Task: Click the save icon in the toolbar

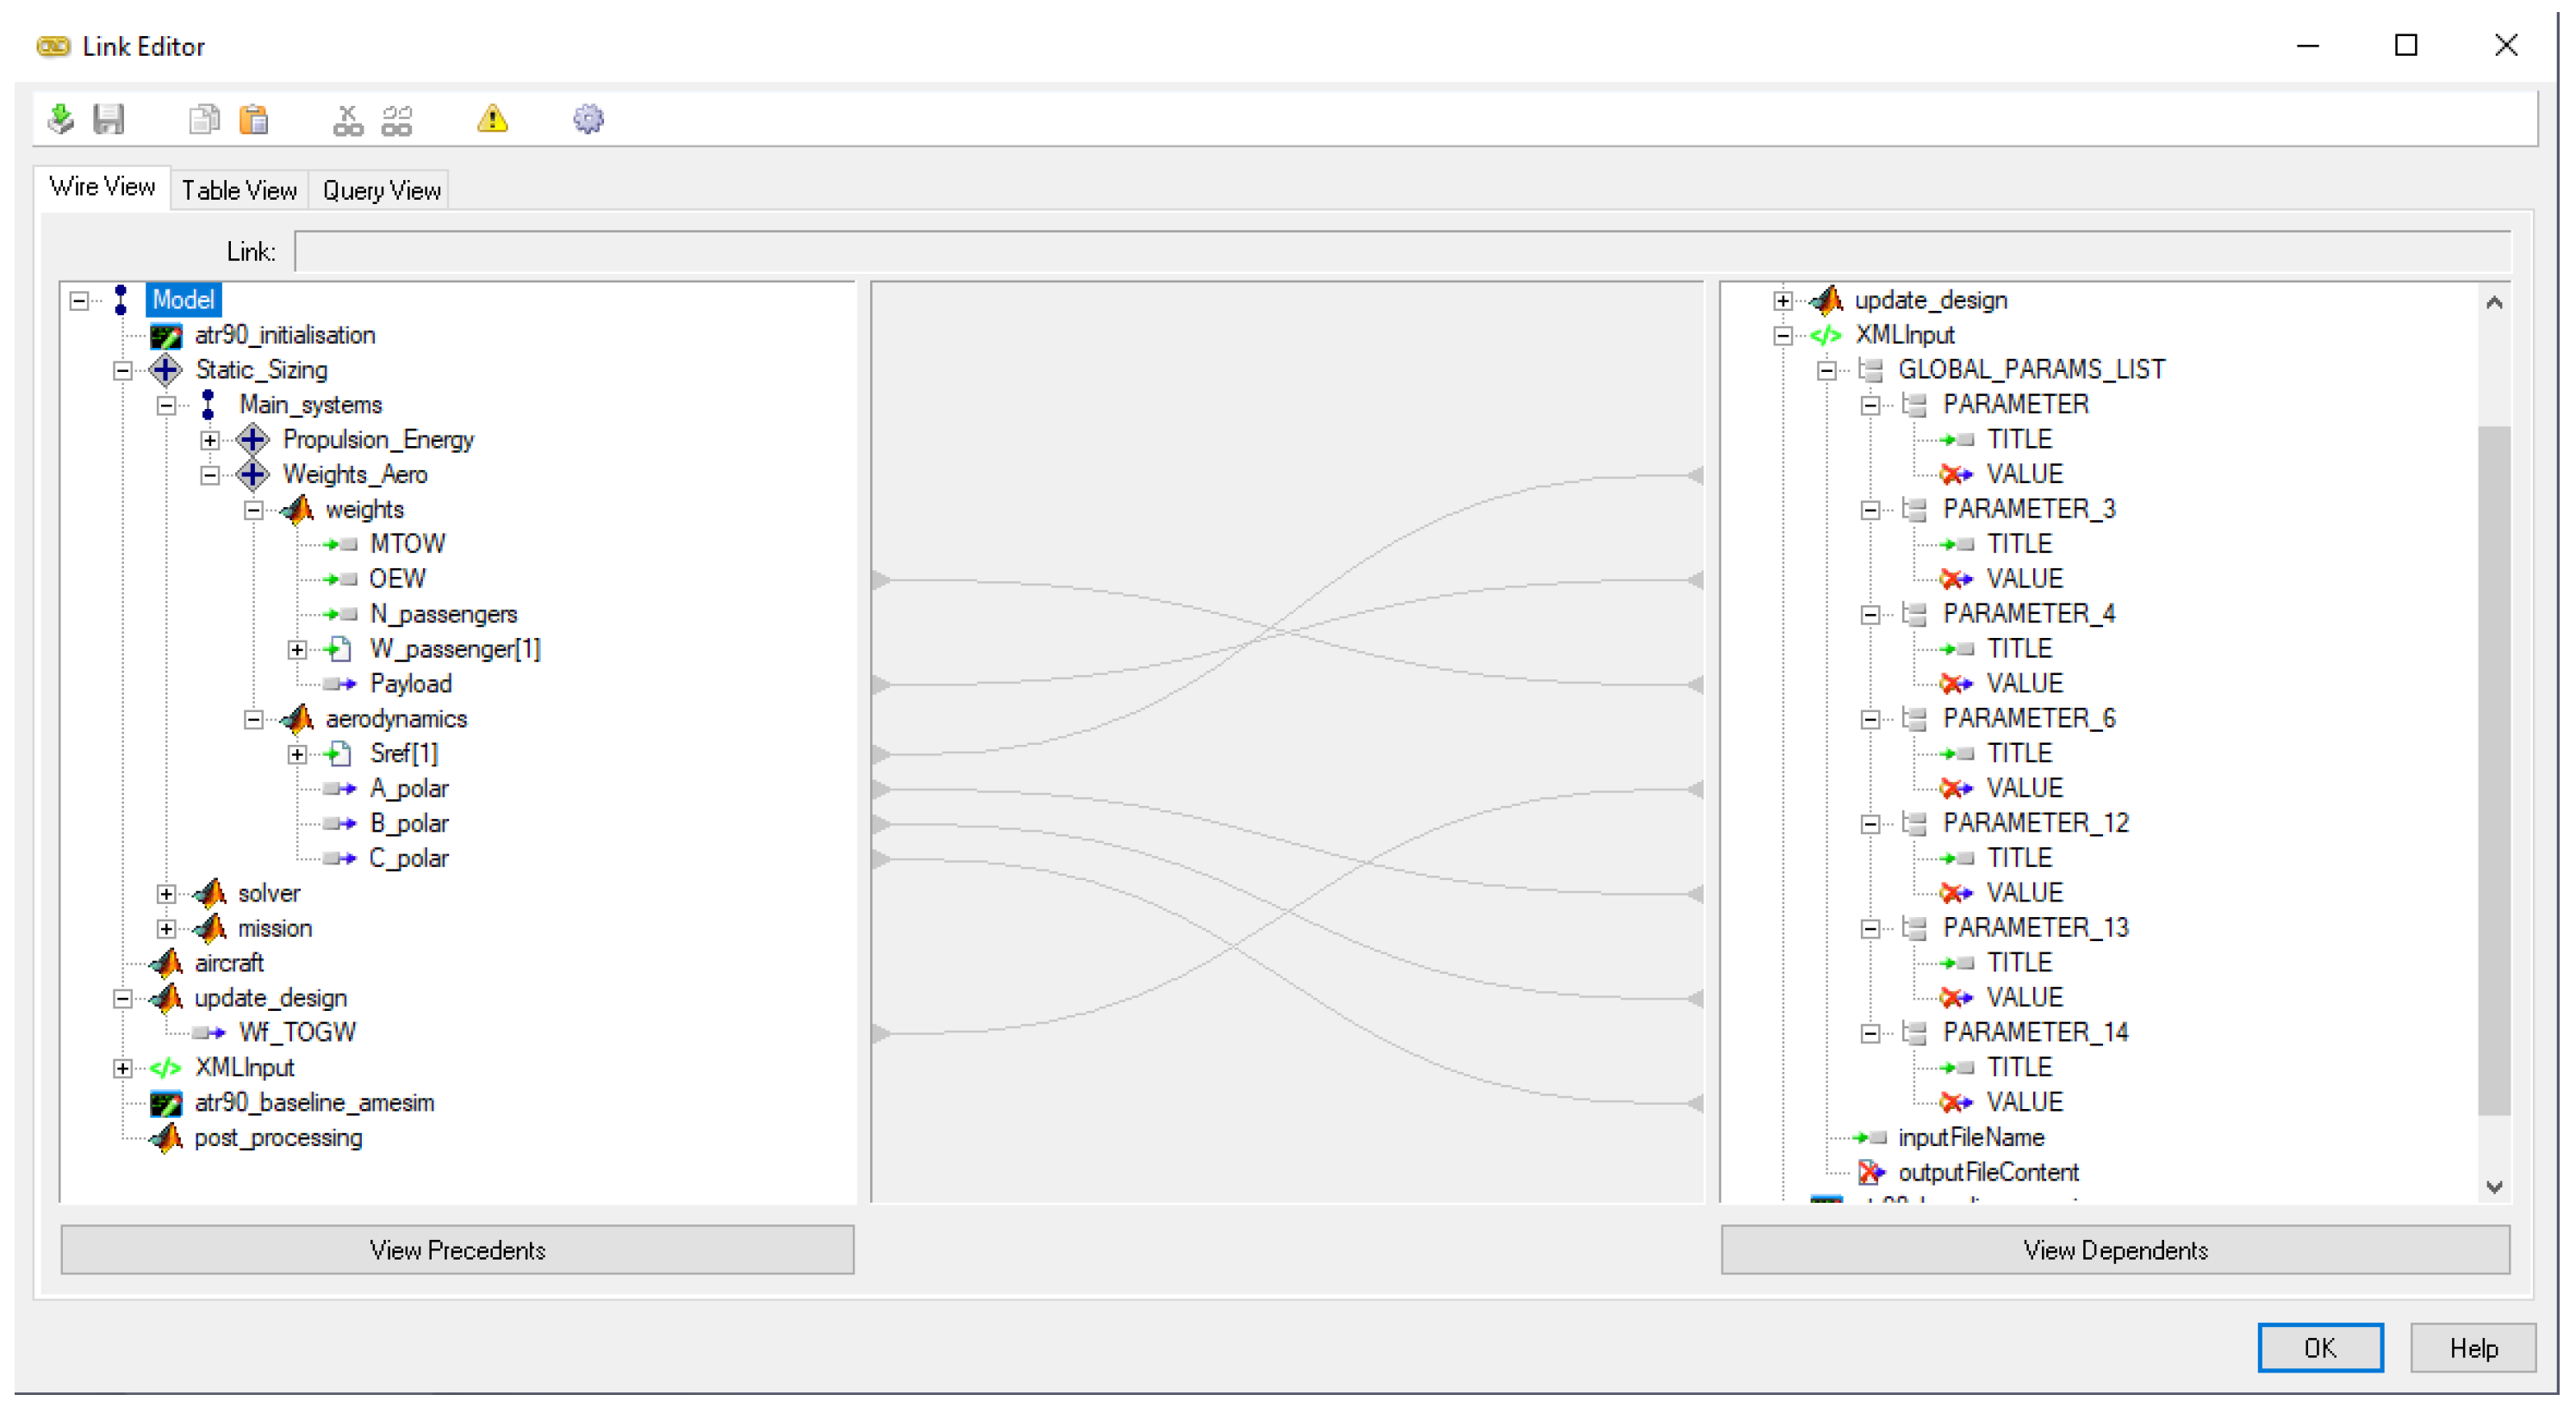Action: tap(108, 119)
